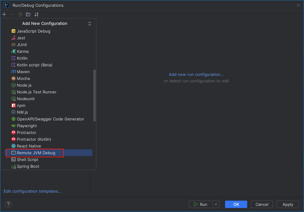Select the Maven label in the list
The height and width of the screenshot is (212, 304).
(x=23, y=72)
